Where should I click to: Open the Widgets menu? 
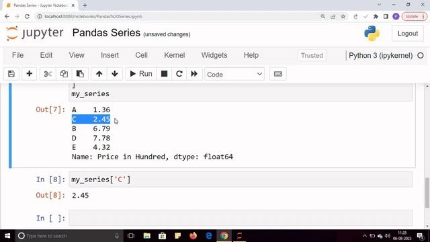214,55
